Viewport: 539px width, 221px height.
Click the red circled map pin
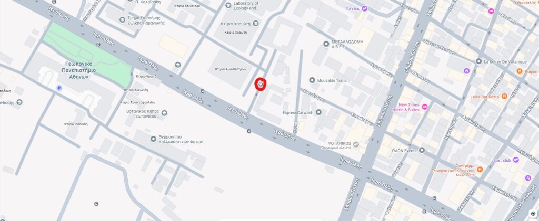[x=260, y=85]
